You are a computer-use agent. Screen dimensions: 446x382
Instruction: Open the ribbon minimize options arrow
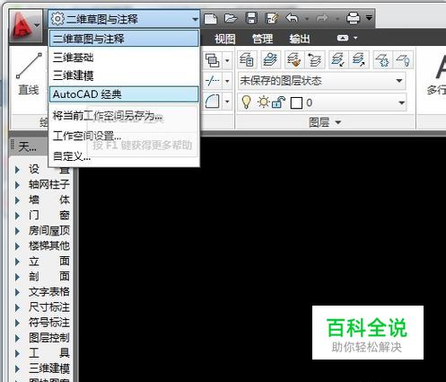(355, 38)
